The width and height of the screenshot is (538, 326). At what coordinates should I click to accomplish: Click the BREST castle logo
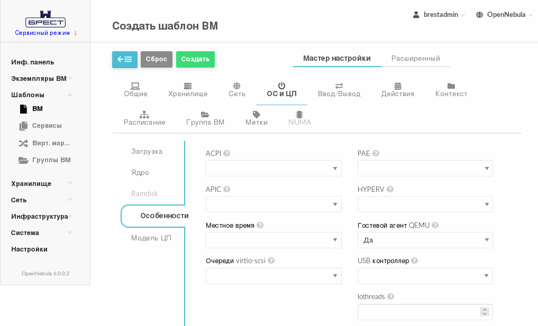pos(45,19)
